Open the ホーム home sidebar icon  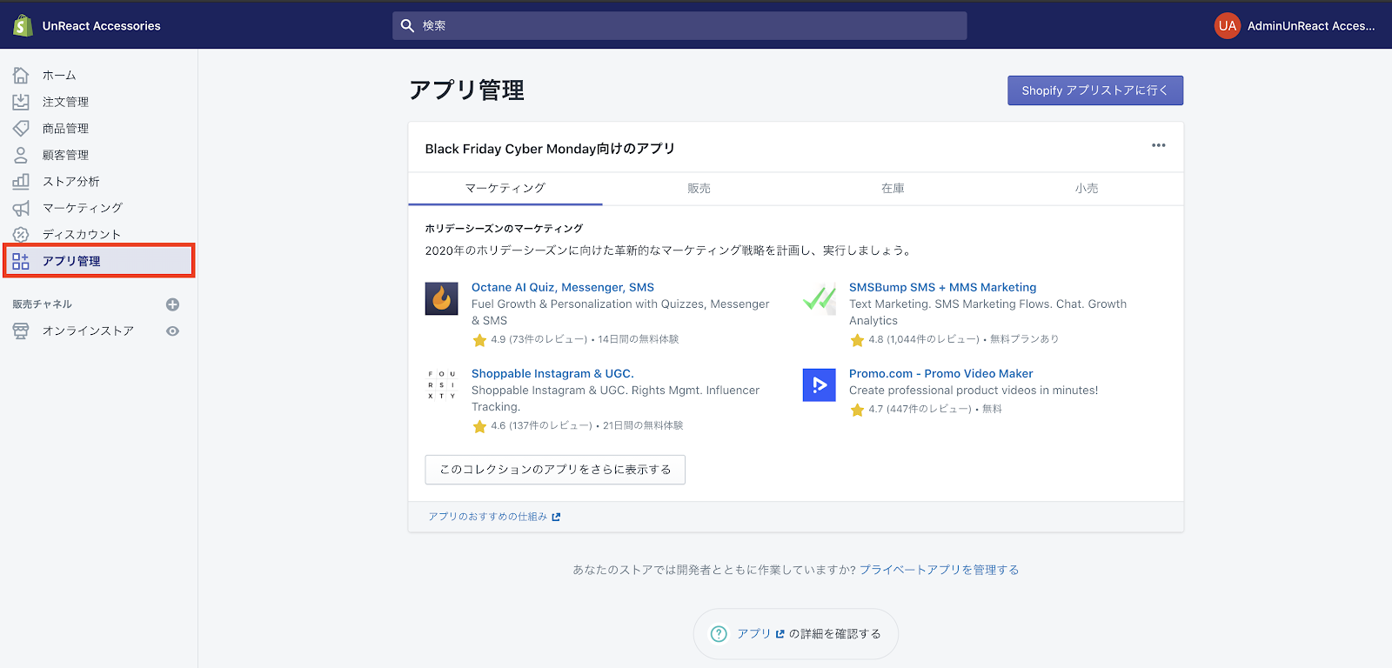(21, 76)
